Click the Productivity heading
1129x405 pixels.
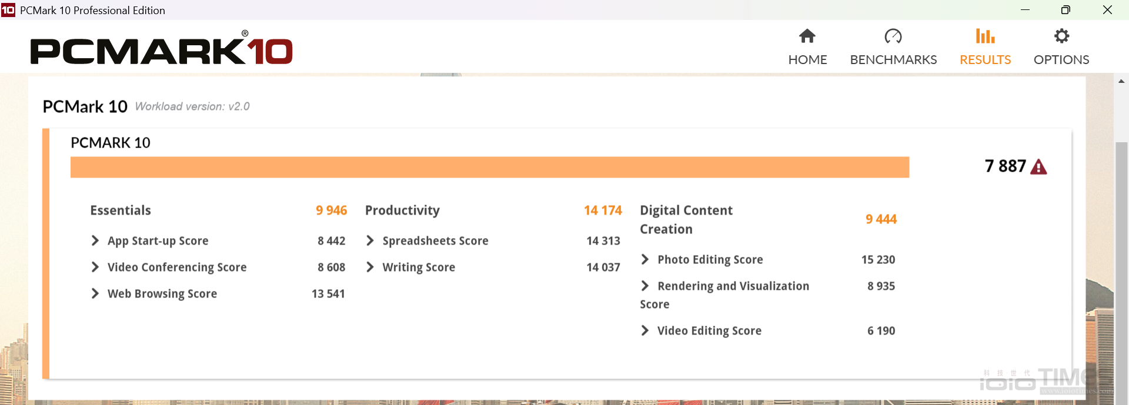click(402, 210)
